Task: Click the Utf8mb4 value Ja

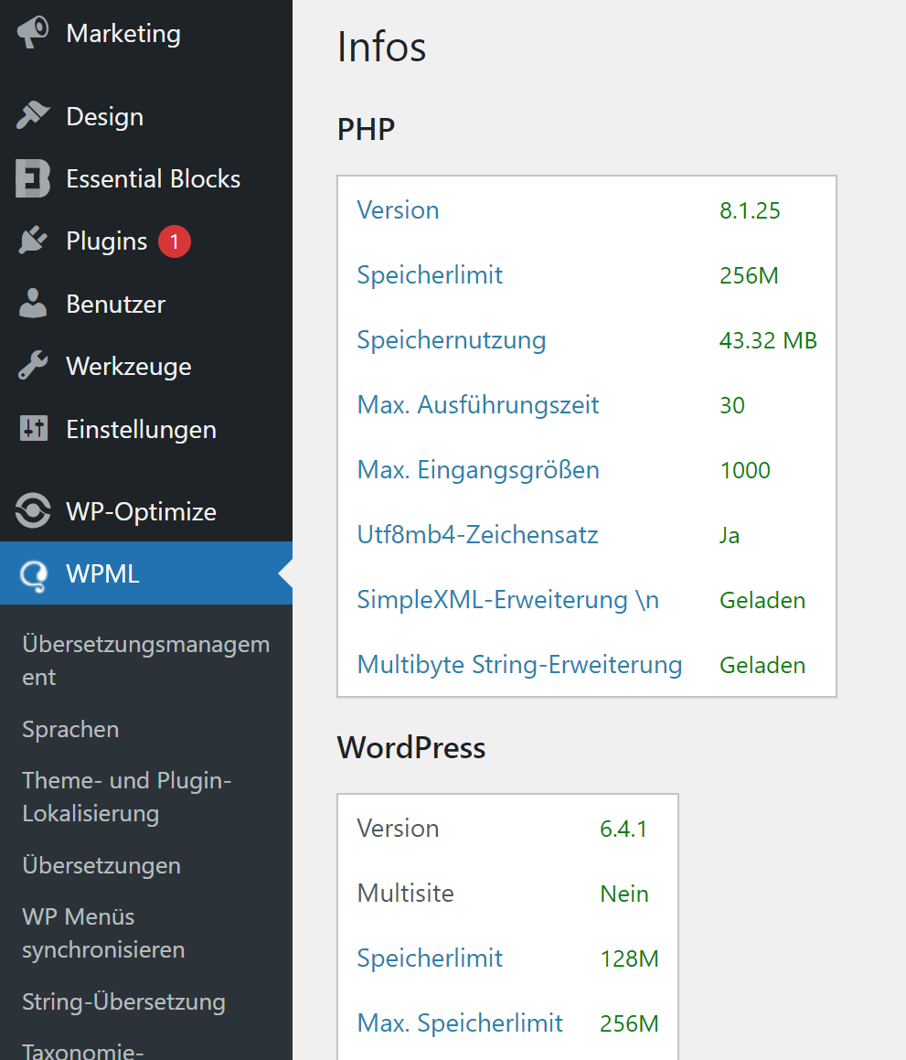Action: pyautogui.click(x=730, y=535)
